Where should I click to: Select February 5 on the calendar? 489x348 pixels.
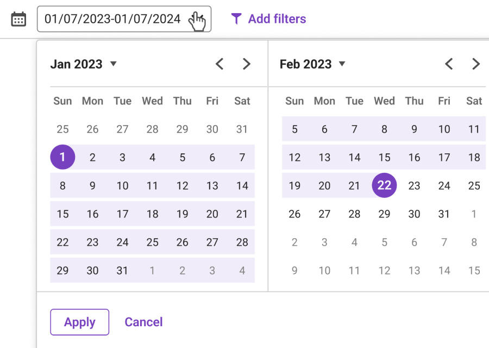point(294,129)
